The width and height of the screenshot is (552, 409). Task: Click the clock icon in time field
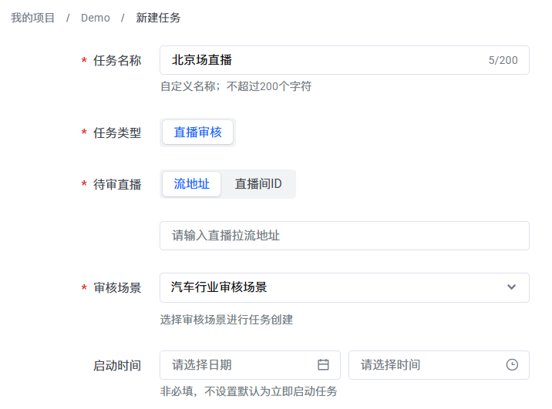click(512, 364)
